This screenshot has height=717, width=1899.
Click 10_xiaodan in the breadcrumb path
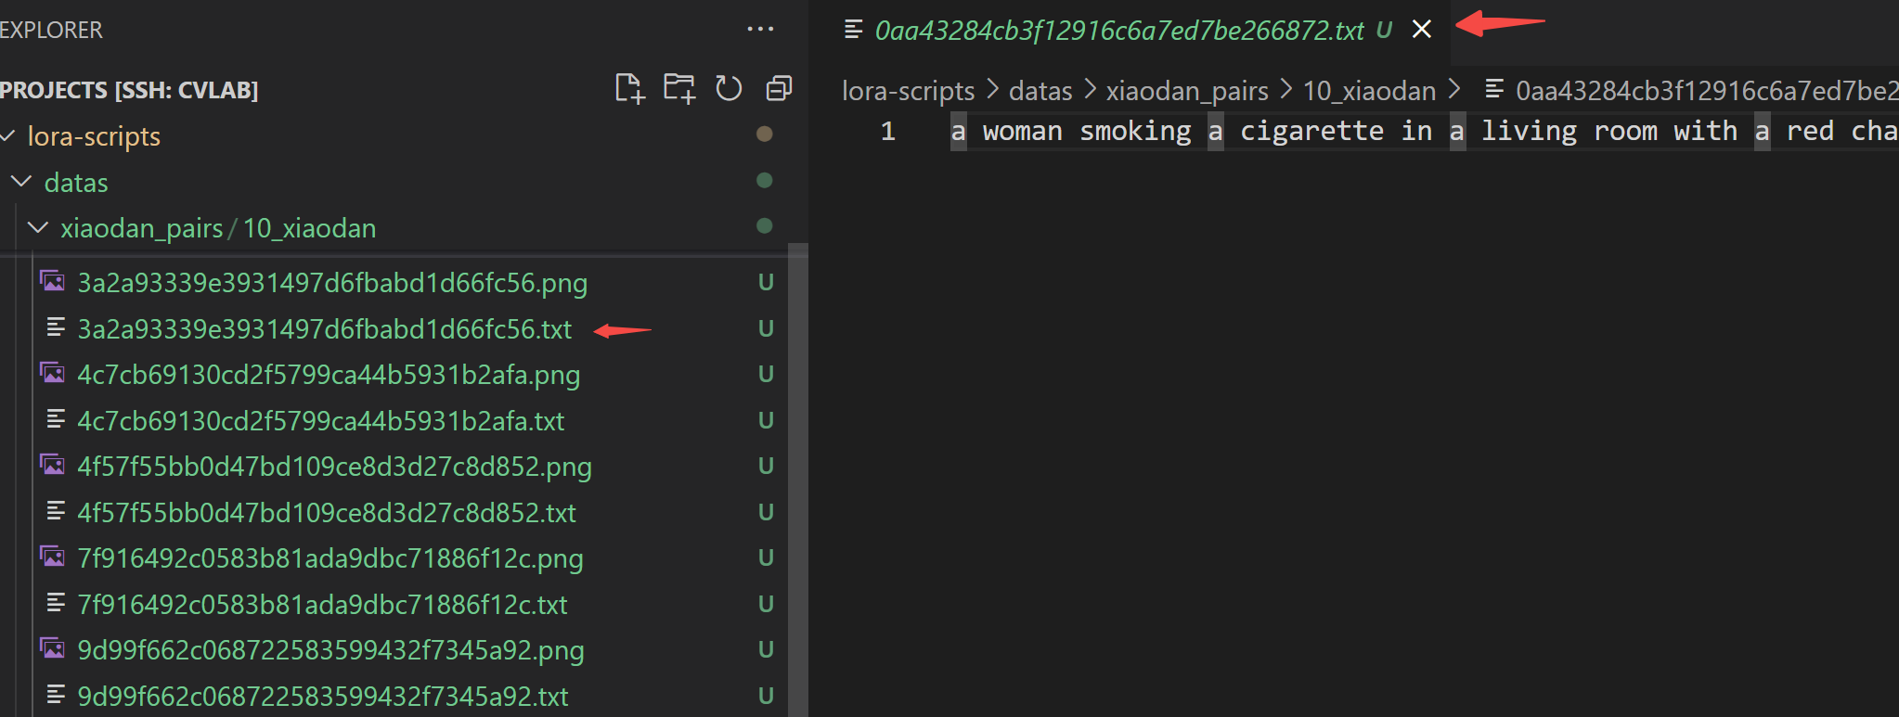[x=1370, y=91]
